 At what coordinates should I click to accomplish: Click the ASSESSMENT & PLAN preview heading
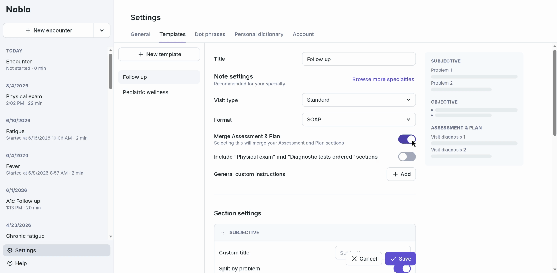point(456,128)
